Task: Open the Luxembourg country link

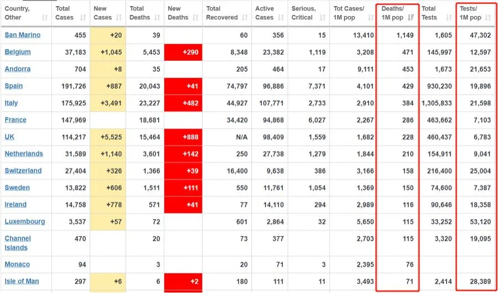Action: tap(25, 222)
